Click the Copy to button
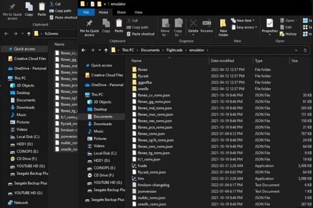 (x=178, y=28)
